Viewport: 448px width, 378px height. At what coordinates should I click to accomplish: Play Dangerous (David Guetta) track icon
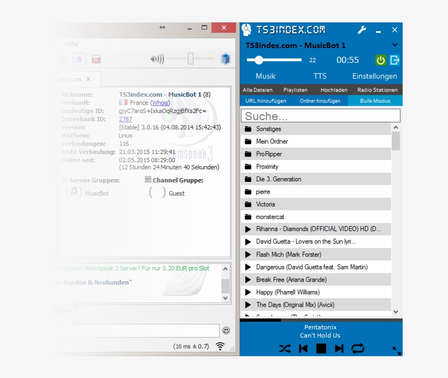[248, 267]
